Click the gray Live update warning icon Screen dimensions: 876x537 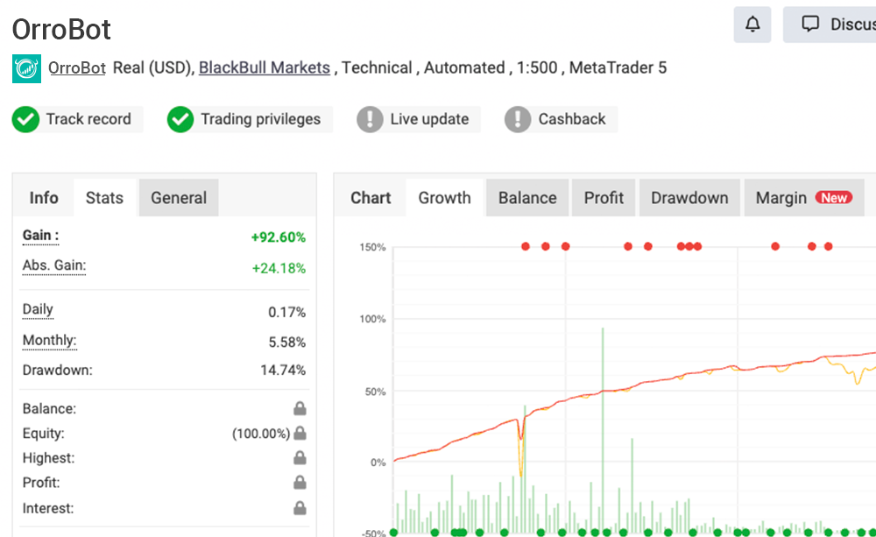(371, 119)
